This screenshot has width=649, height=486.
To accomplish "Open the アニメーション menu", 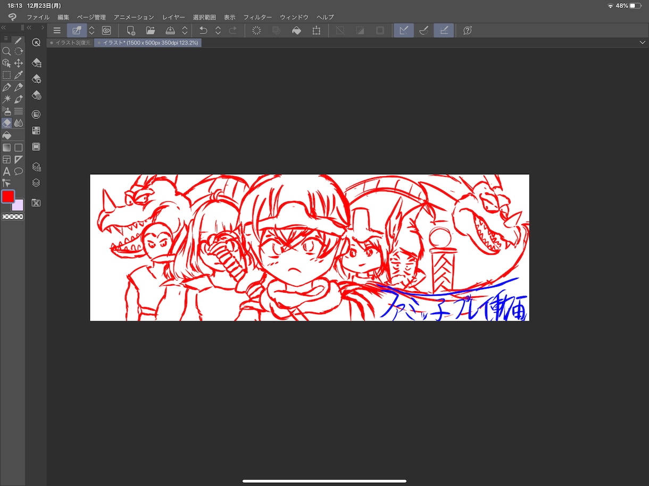I will tap(134, 18).
